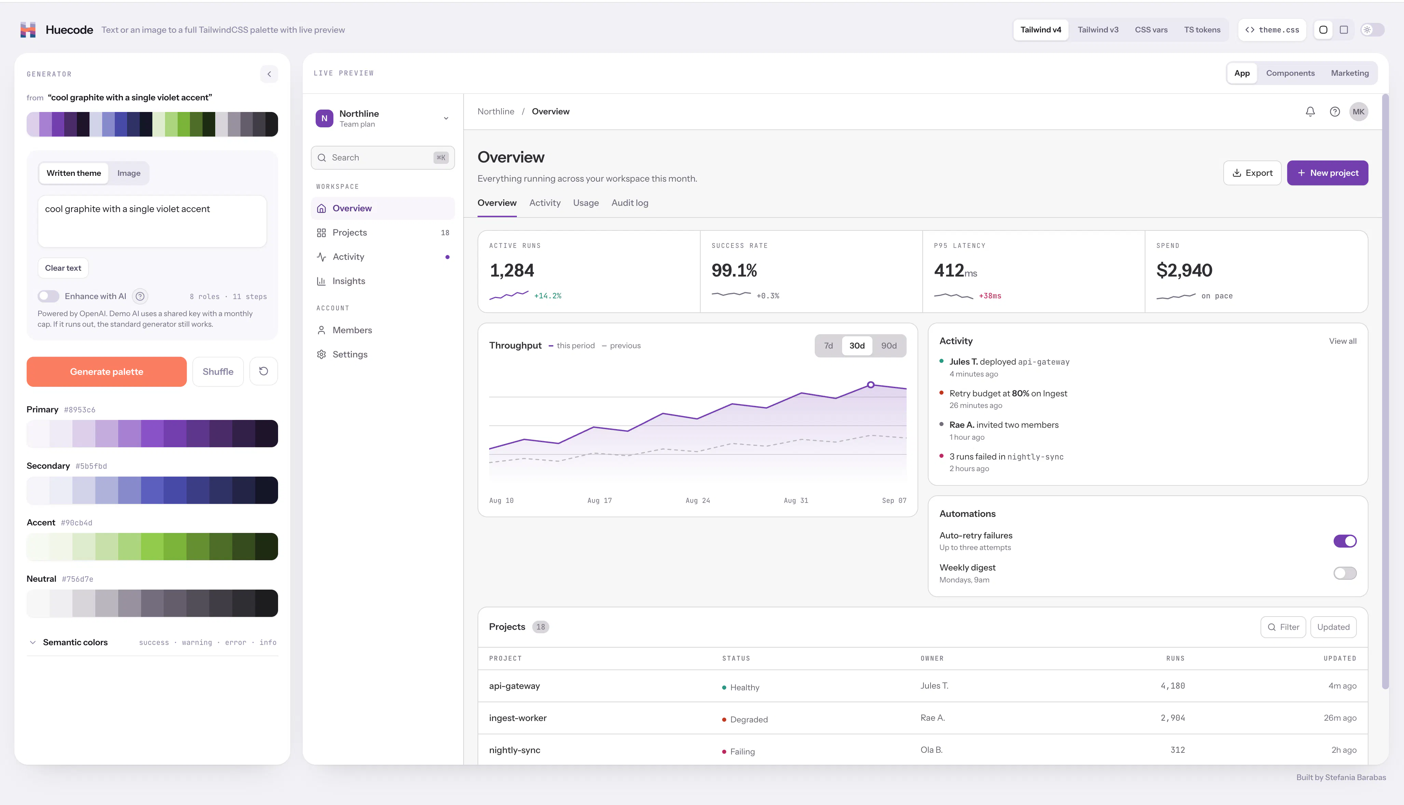Open the theme.css code view
1404x805 pixels.
pos(1272,30)
